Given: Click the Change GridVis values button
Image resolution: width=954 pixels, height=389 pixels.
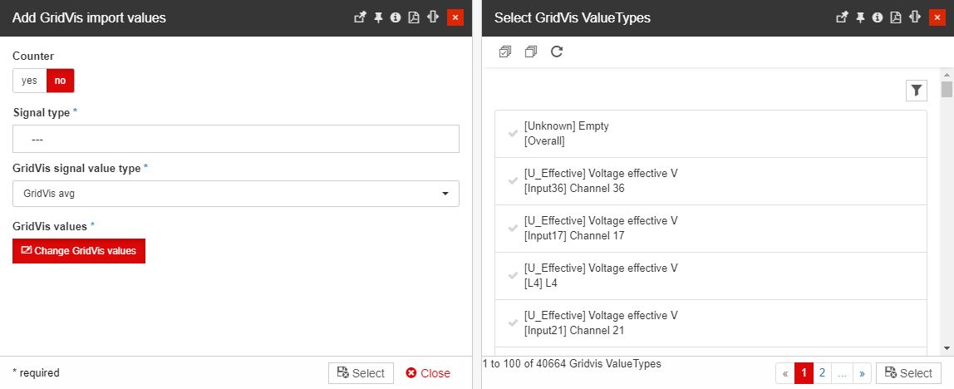Looking at the screenshot, I should point(79,251).
